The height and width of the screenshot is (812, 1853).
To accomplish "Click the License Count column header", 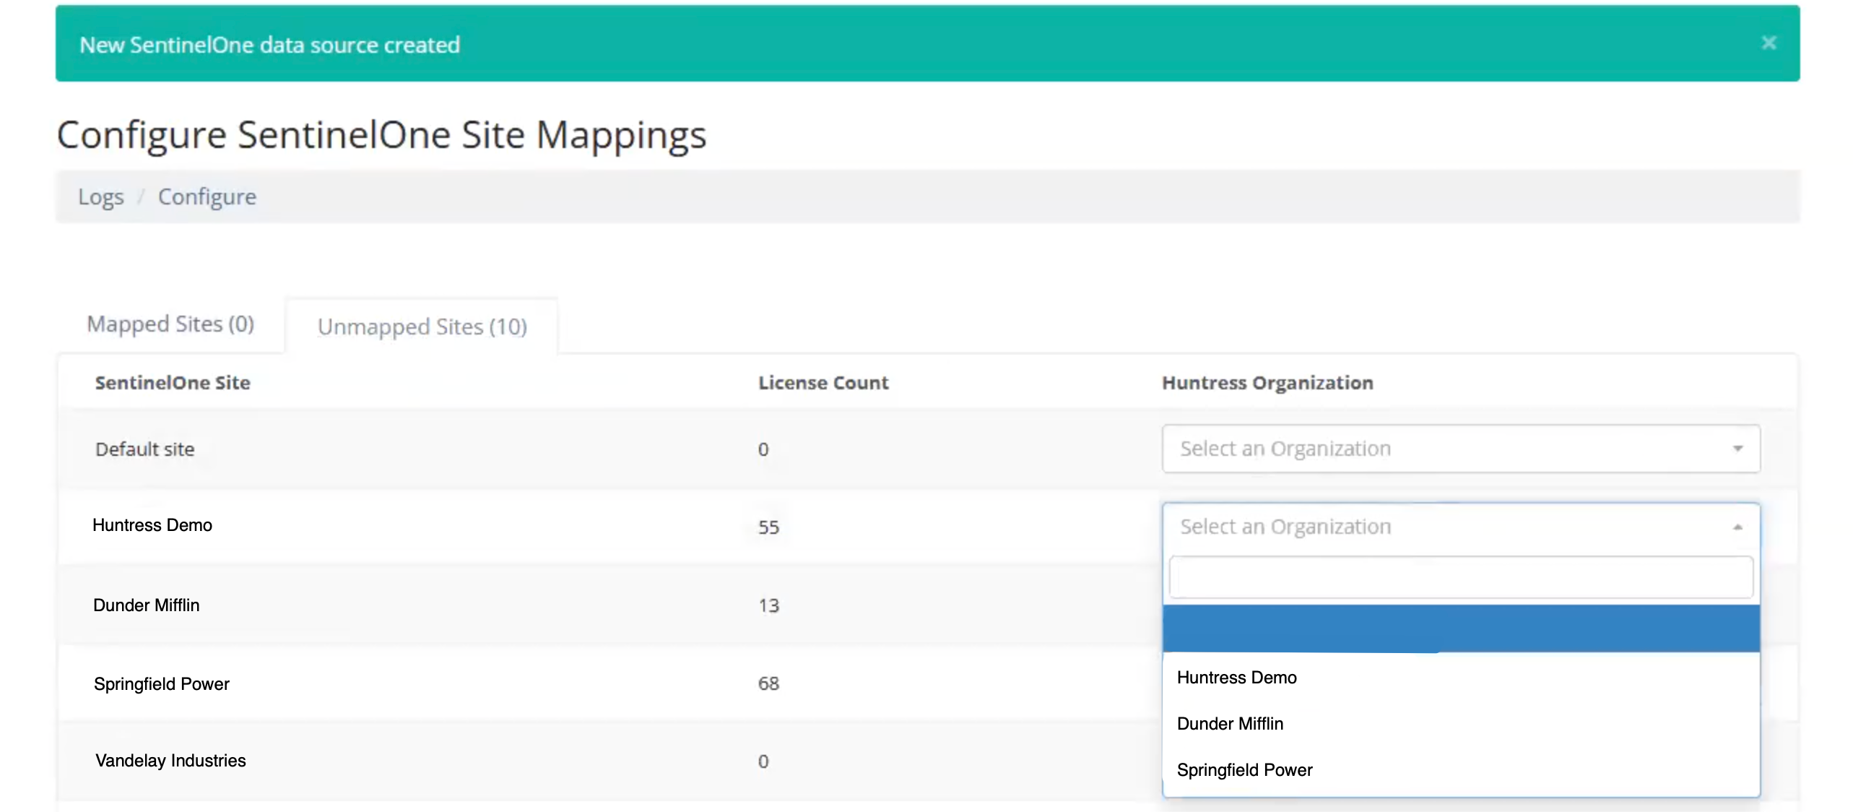I will tap(823, 383).
